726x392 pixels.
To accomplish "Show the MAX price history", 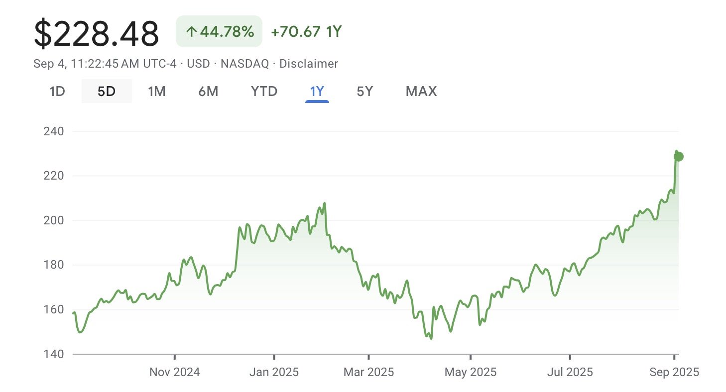I will (421, 92).
